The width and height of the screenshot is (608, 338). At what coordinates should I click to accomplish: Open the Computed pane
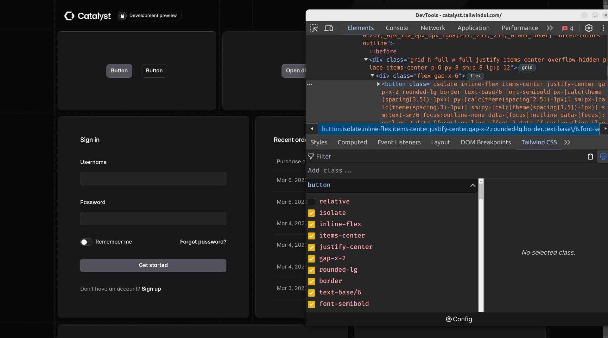352,142
